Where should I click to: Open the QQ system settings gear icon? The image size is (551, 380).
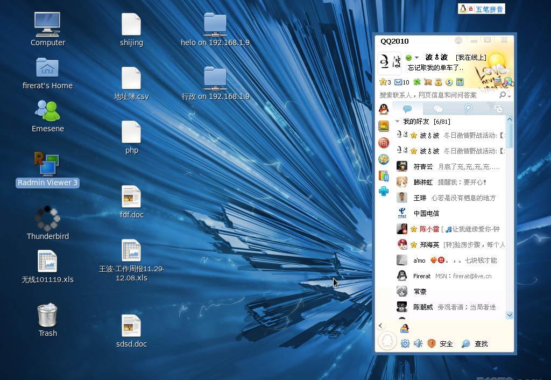click(x=405, y=343)
